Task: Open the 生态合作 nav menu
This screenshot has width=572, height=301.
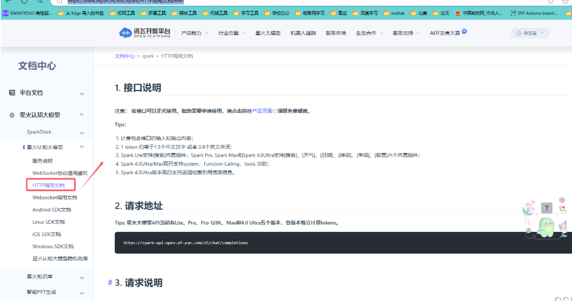Action: tap(370, 33)
